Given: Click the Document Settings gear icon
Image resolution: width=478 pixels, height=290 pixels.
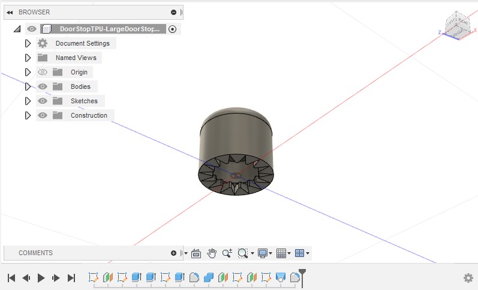Looking at the screenshot, I should pos(43,43).
